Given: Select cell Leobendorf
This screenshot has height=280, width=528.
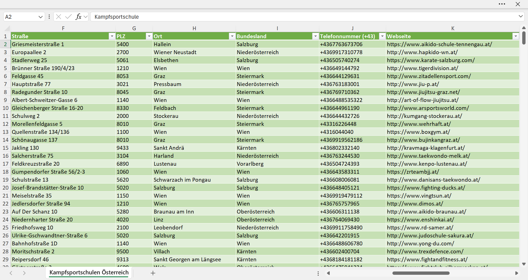Looking at the screenshot, I should click(194, 228).
